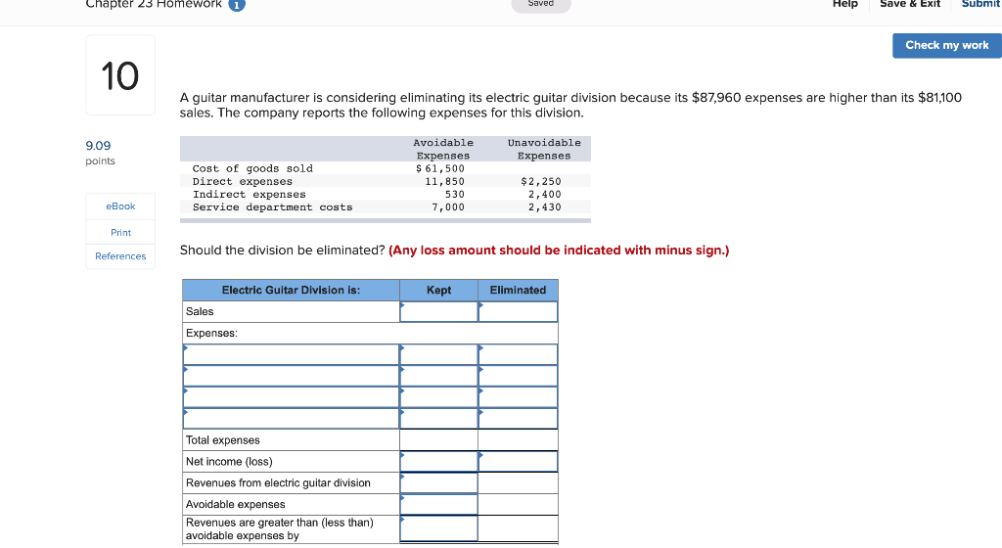Click fourth expense row Kept cell
This screenshot has width=1002, height=548.
439,419
